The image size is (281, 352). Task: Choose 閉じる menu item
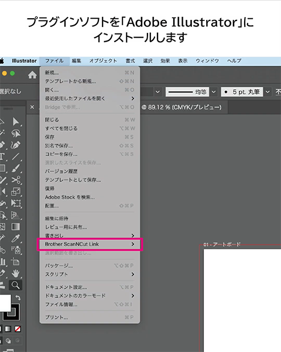tap(90, 120)
